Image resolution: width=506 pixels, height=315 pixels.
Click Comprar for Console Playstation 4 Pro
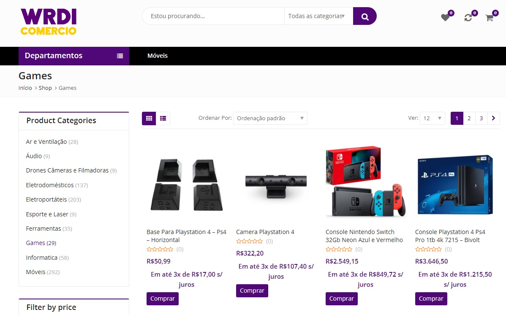pos(431,299)
